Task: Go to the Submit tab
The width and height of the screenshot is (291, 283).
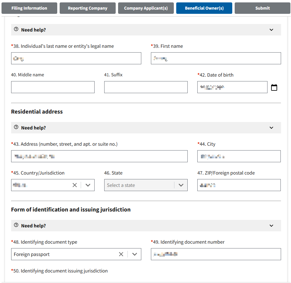Action: (262, 8)
